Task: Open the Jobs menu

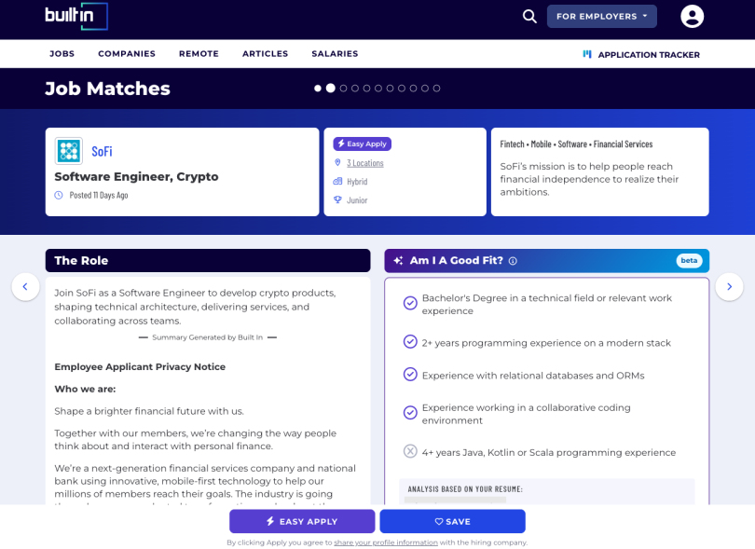Action: click(x=62, y=54)
